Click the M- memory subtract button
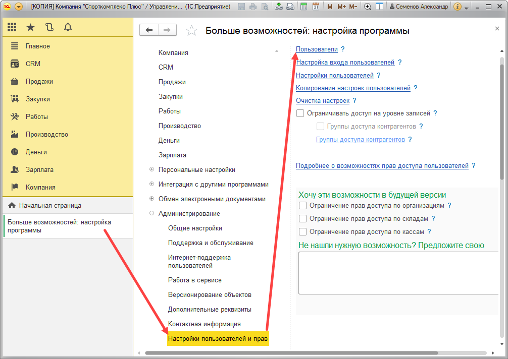508x359 pixels. [353, 7]
